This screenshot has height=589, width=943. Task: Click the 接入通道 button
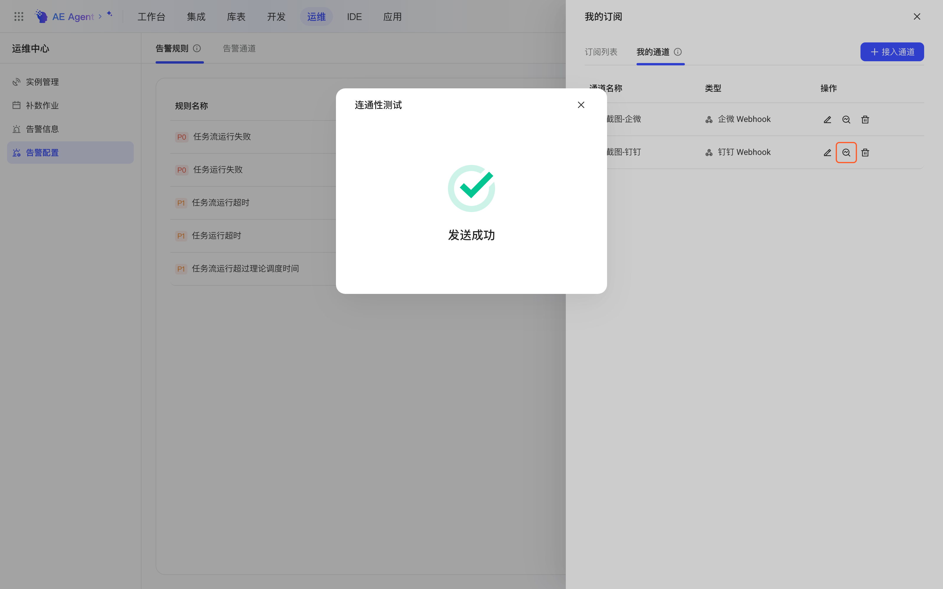[x=892, y=52]
